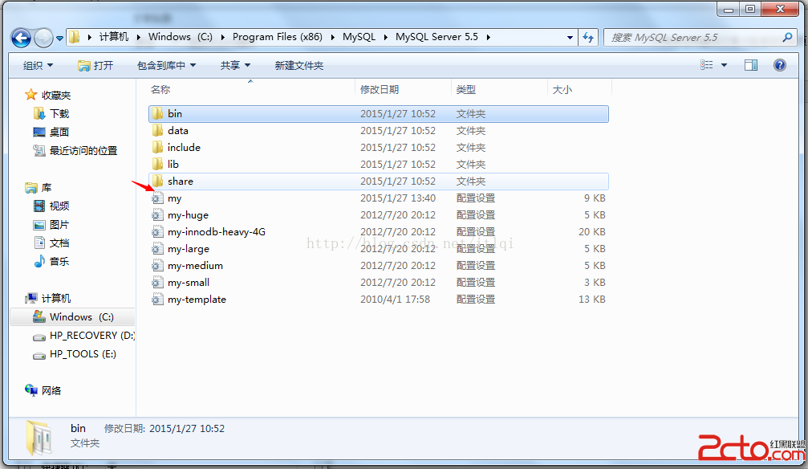Viewport: 808px width, 469px height.
Task: Select the my config file icon
Action: click(157, 198)
